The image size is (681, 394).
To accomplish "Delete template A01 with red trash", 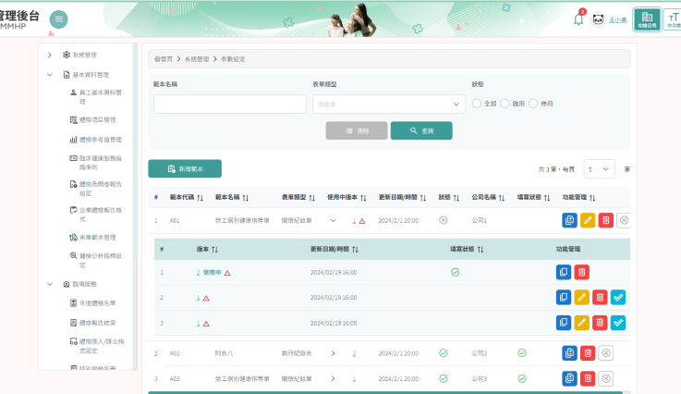I will pyautogui.click(x=606, y=220).
